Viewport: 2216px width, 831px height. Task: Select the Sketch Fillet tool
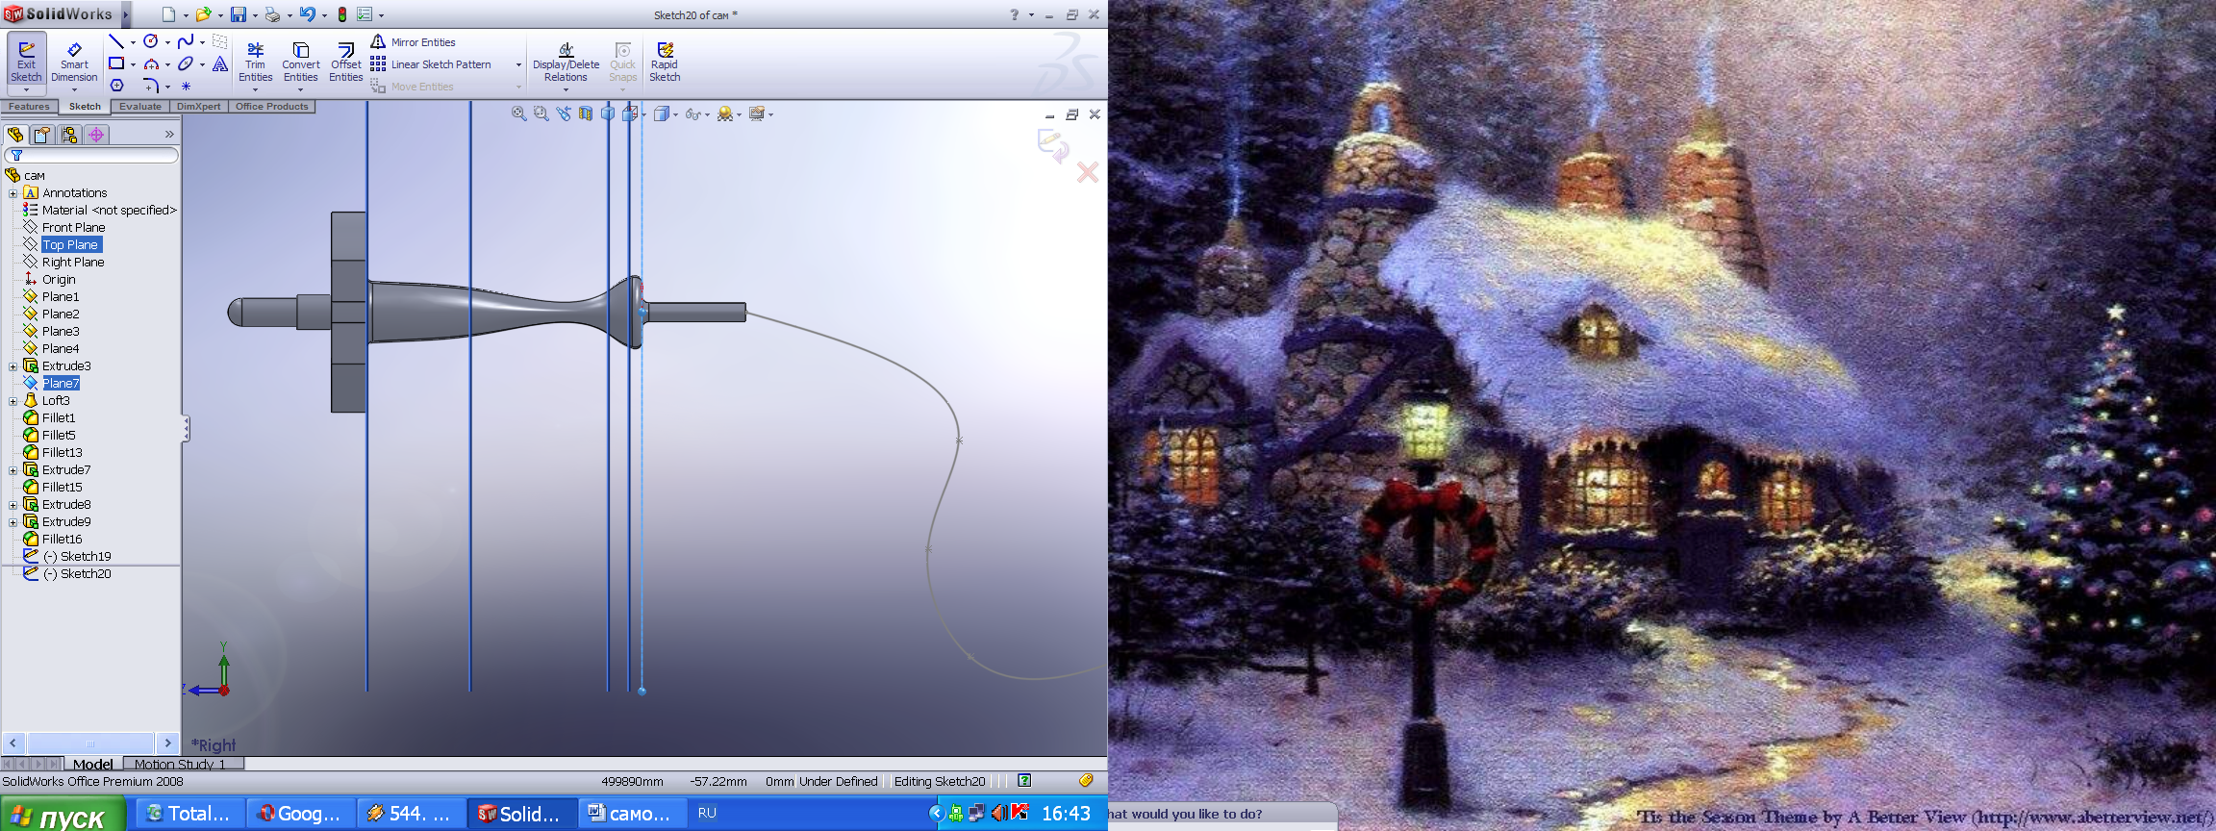pos(151,86)
